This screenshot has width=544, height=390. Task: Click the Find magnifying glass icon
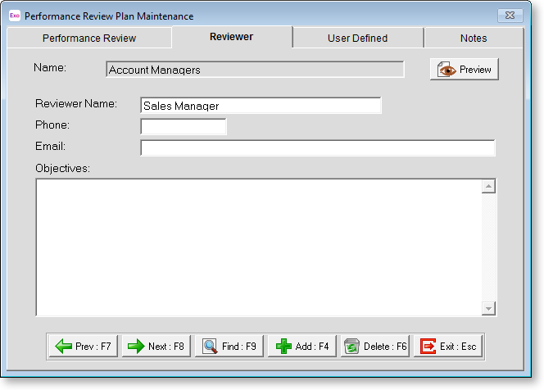[x=210, y=347]
